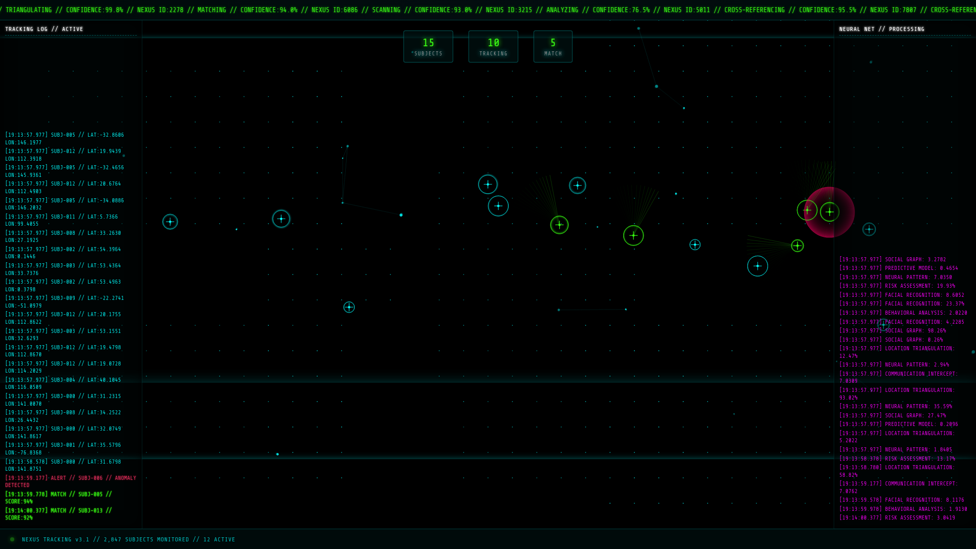
Task: Click the TRIANGULATING item in the top ticker
Action: [28, 9]
